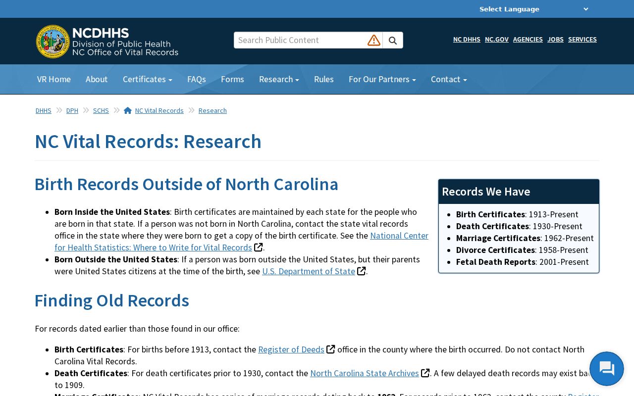Click the search magnifier button
Viewport: 634px width, 396px height.
pyautogui.click(x=393, y=41)
